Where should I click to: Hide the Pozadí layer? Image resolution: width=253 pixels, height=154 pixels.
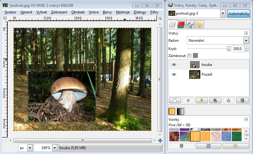(174, 74)
